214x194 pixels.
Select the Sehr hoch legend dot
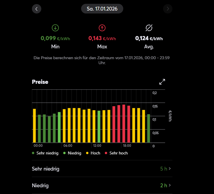pyautogui.click(x=106, y=153)
